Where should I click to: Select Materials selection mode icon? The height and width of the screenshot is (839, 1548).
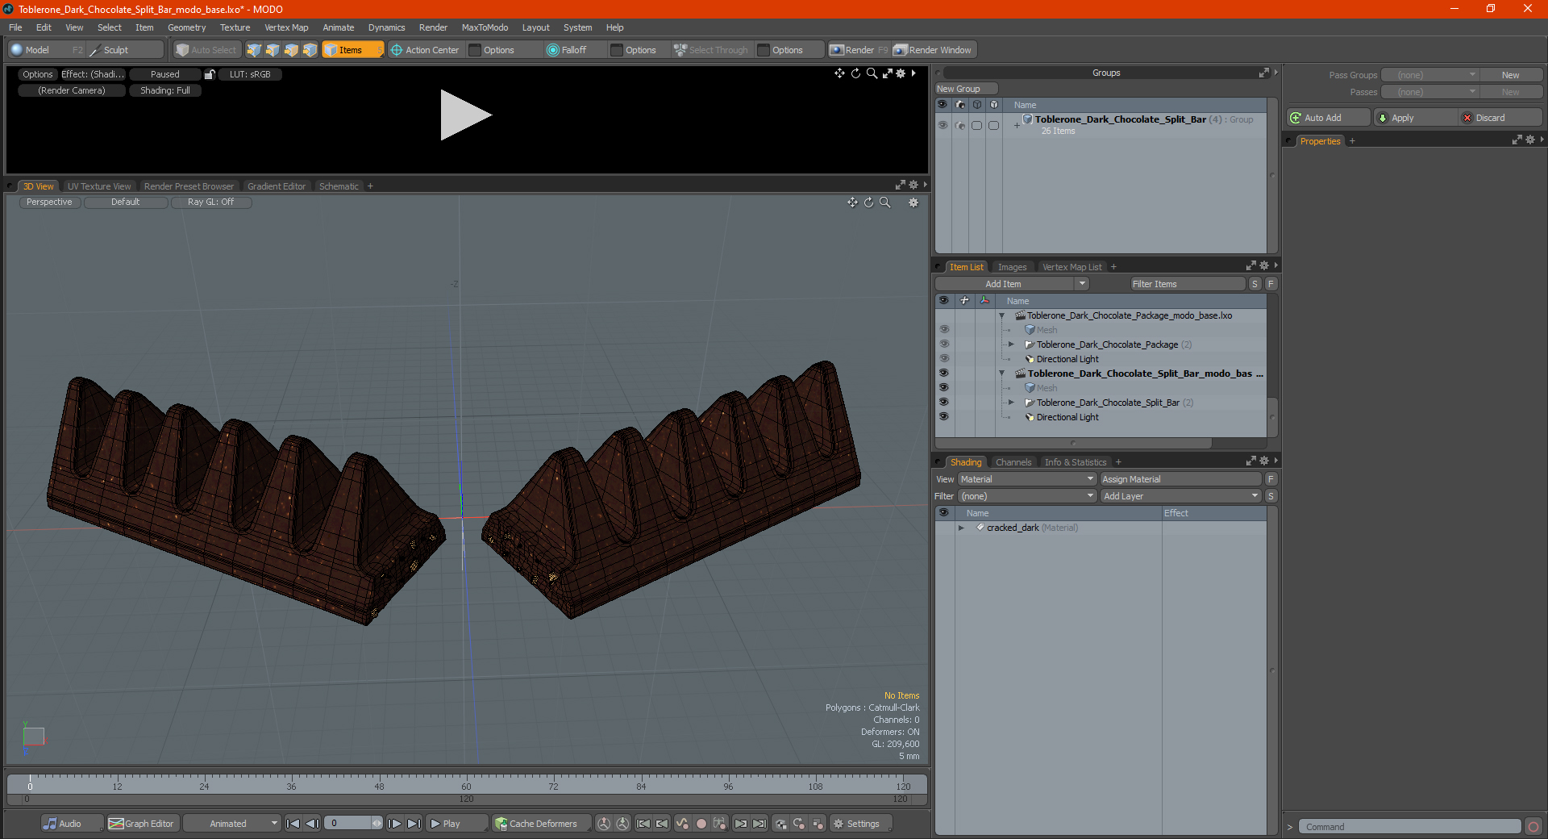pos(310,50)
